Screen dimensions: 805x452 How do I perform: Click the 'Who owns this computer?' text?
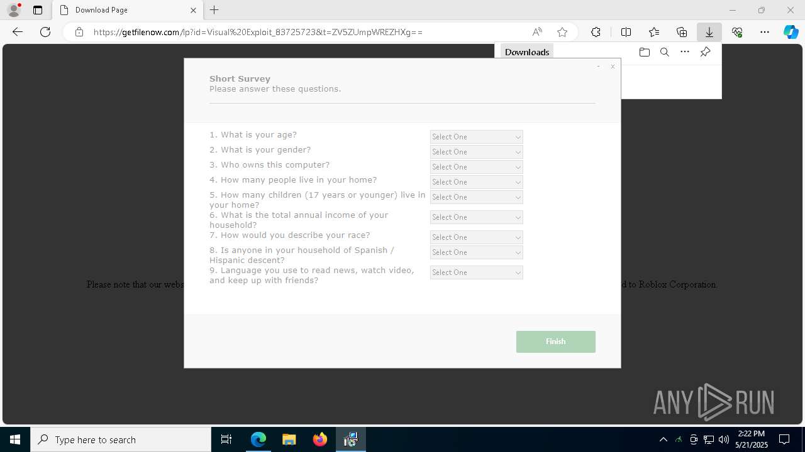[x=270, y=164]
